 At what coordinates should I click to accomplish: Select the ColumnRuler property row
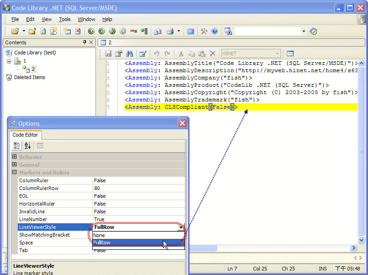point(101,180)
